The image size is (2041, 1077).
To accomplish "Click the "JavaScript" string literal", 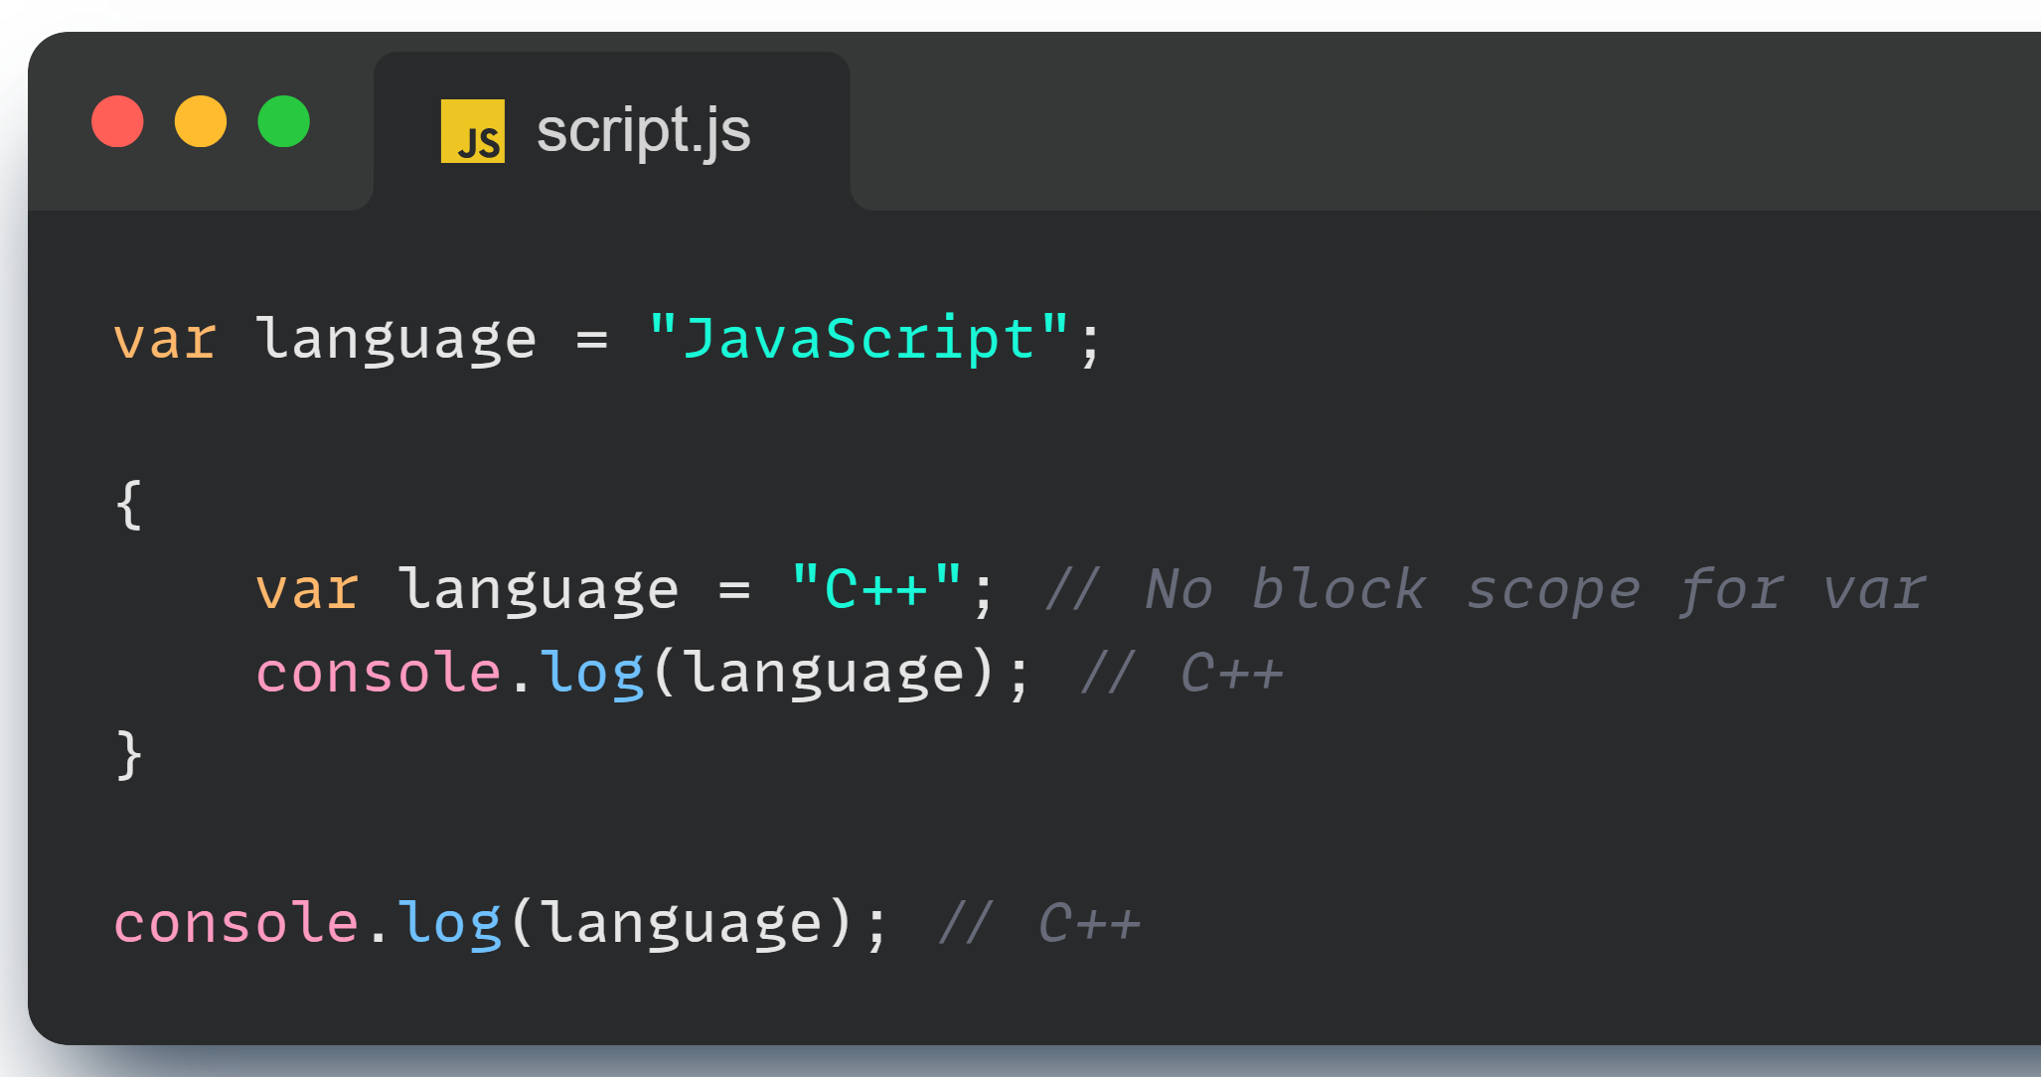I will pyautogui.click(x=859, y=339).
